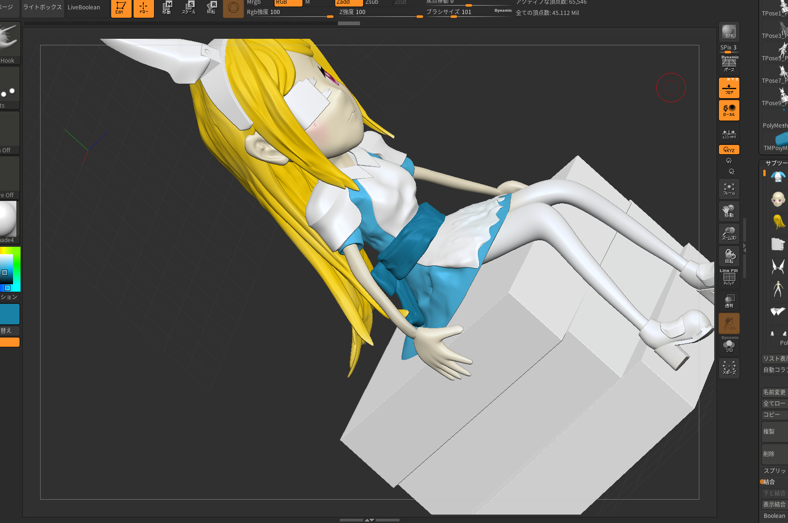Click the list view (リスト表示) button

pyautogui.click(x=775, y=358)
